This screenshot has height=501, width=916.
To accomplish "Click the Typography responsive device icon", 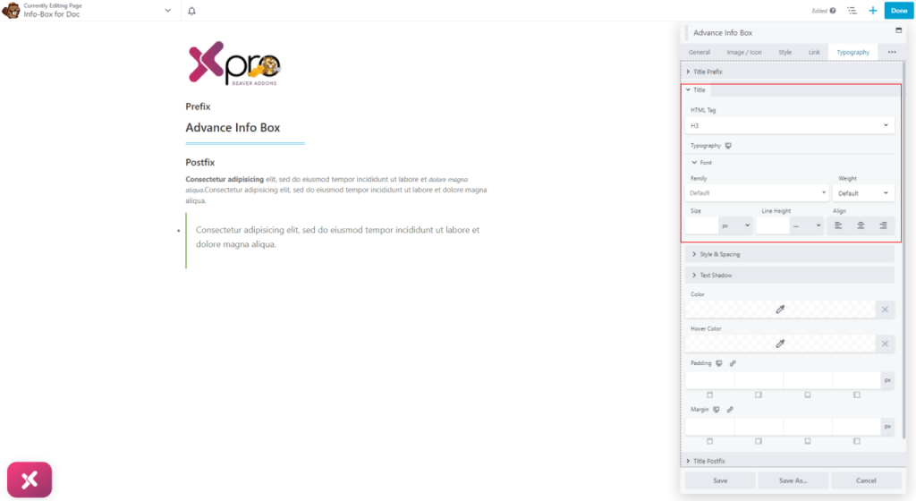I will coord(728,146).
